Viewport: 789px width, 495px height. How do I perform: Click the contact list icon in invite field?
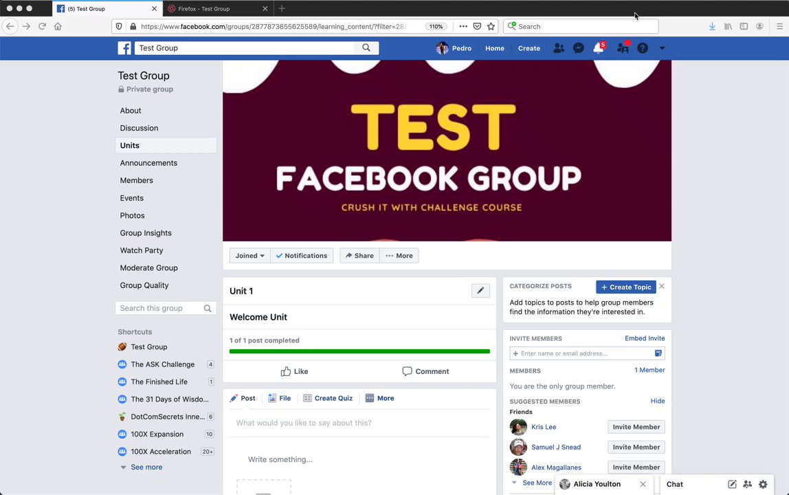658,353
